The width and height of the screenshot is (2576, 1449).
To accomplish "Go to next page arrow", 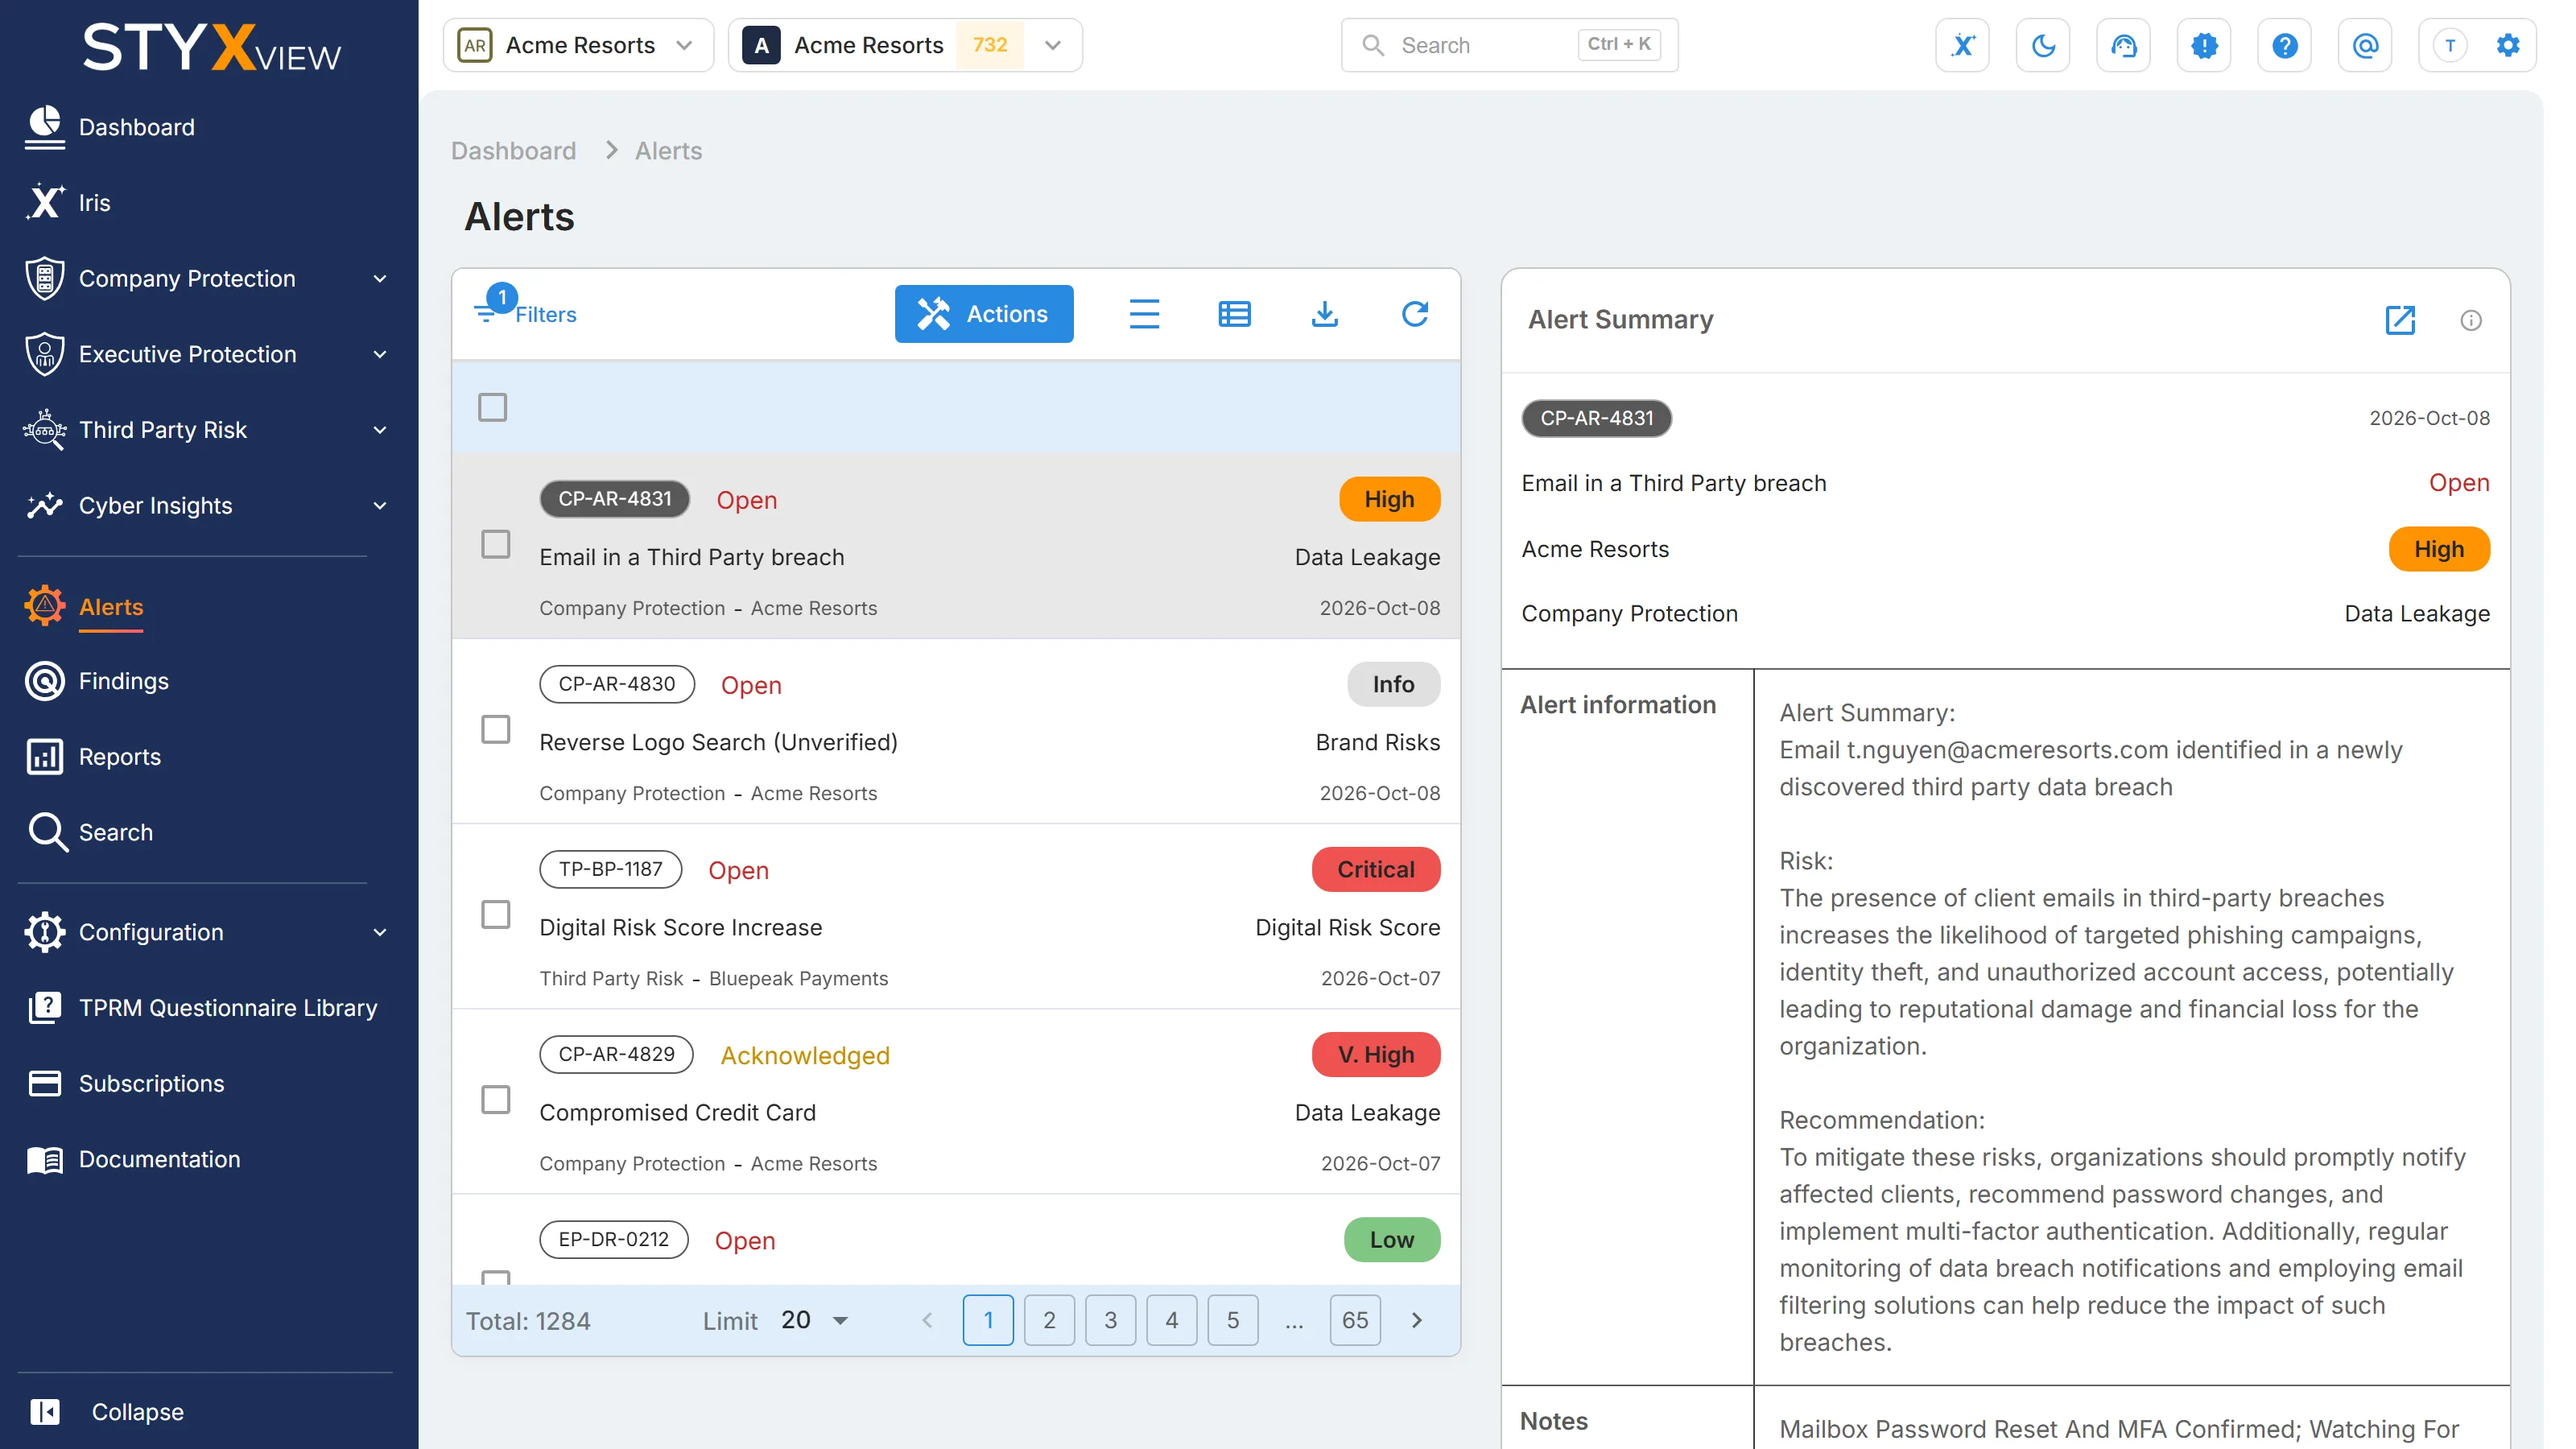I will point(1416,1320).
